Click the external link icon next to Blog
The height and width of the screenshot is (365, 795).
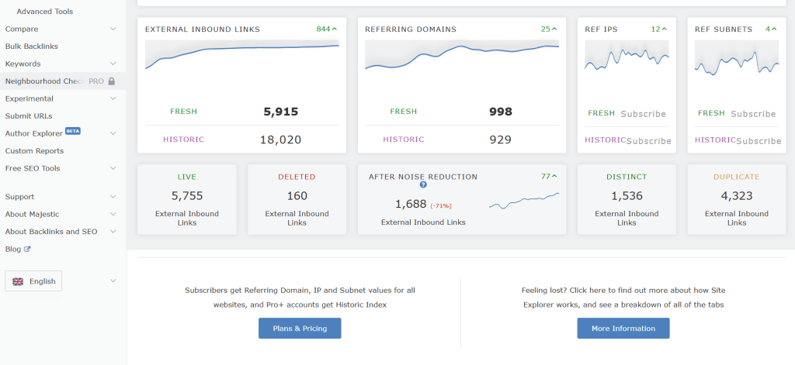tap(28, 250)
